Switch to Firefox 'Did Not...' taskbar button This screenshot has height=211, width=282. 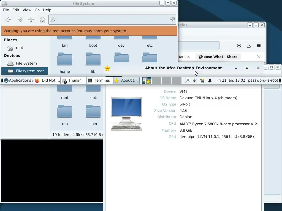47,80
